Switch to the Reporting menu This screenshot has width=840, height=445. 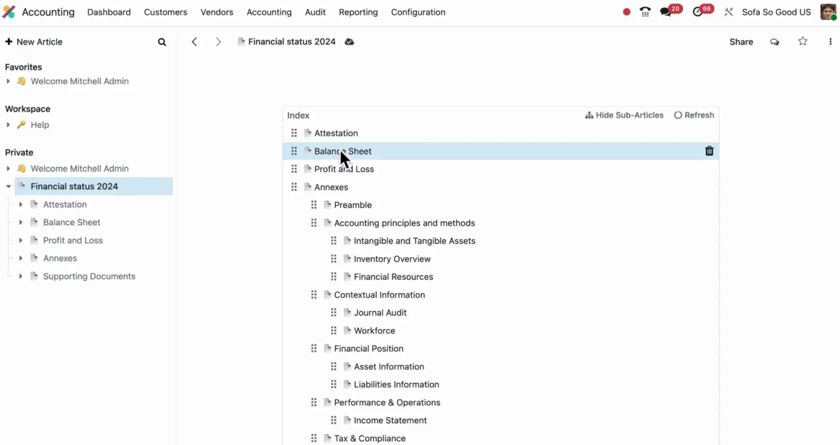[x=358, y=12]
